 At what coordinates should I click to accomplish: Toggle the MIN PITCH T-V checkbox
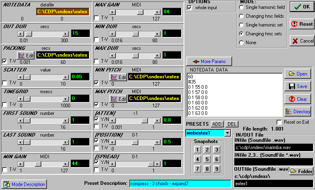point(97,83)
